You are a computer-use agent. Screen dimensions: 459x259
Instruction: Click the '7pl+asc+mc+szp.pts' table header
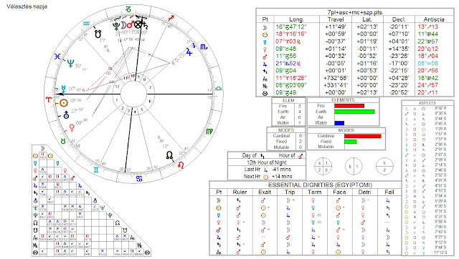tap(355, 12)
